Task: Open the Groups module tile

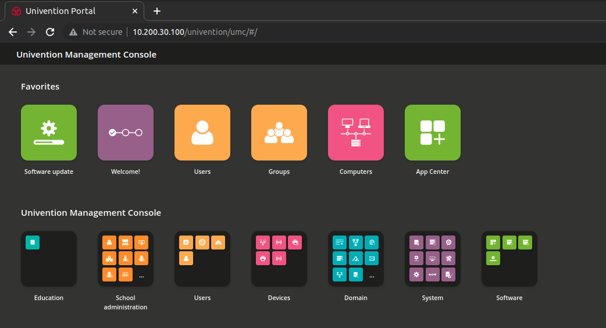Action: pyautogui.click(x=279, y=133)
